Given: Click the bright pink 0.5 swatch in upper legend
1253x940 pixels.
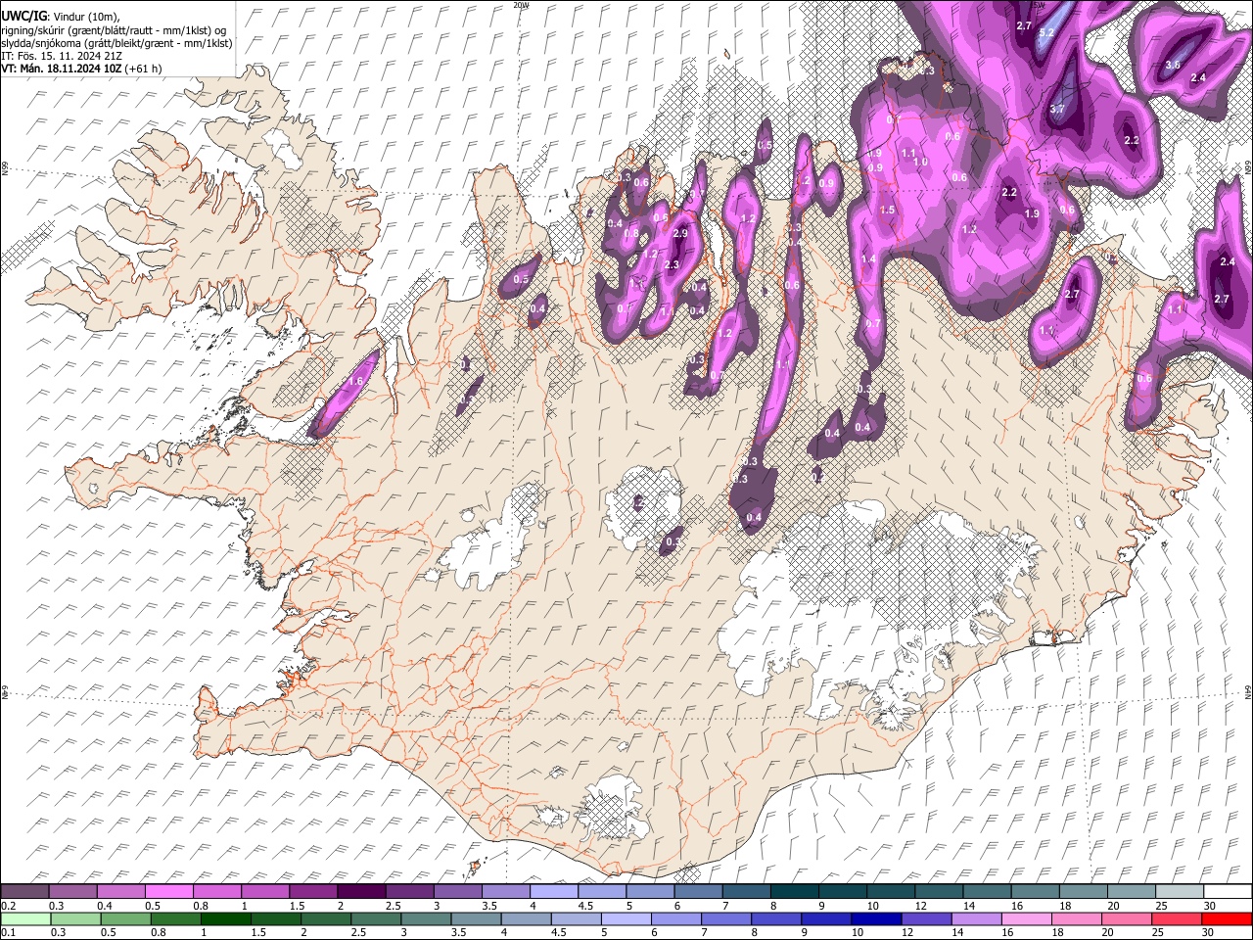Looking at the screenshot, I should click(170, 891).
